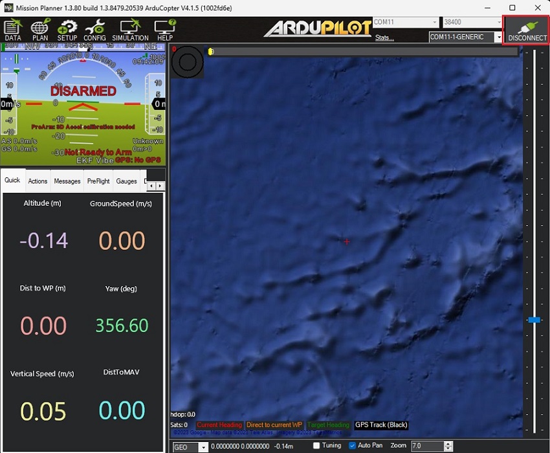The height and width of the screenshot is (453, 550).
Task: Go to the SETUP screen
Action: [67, 30]
